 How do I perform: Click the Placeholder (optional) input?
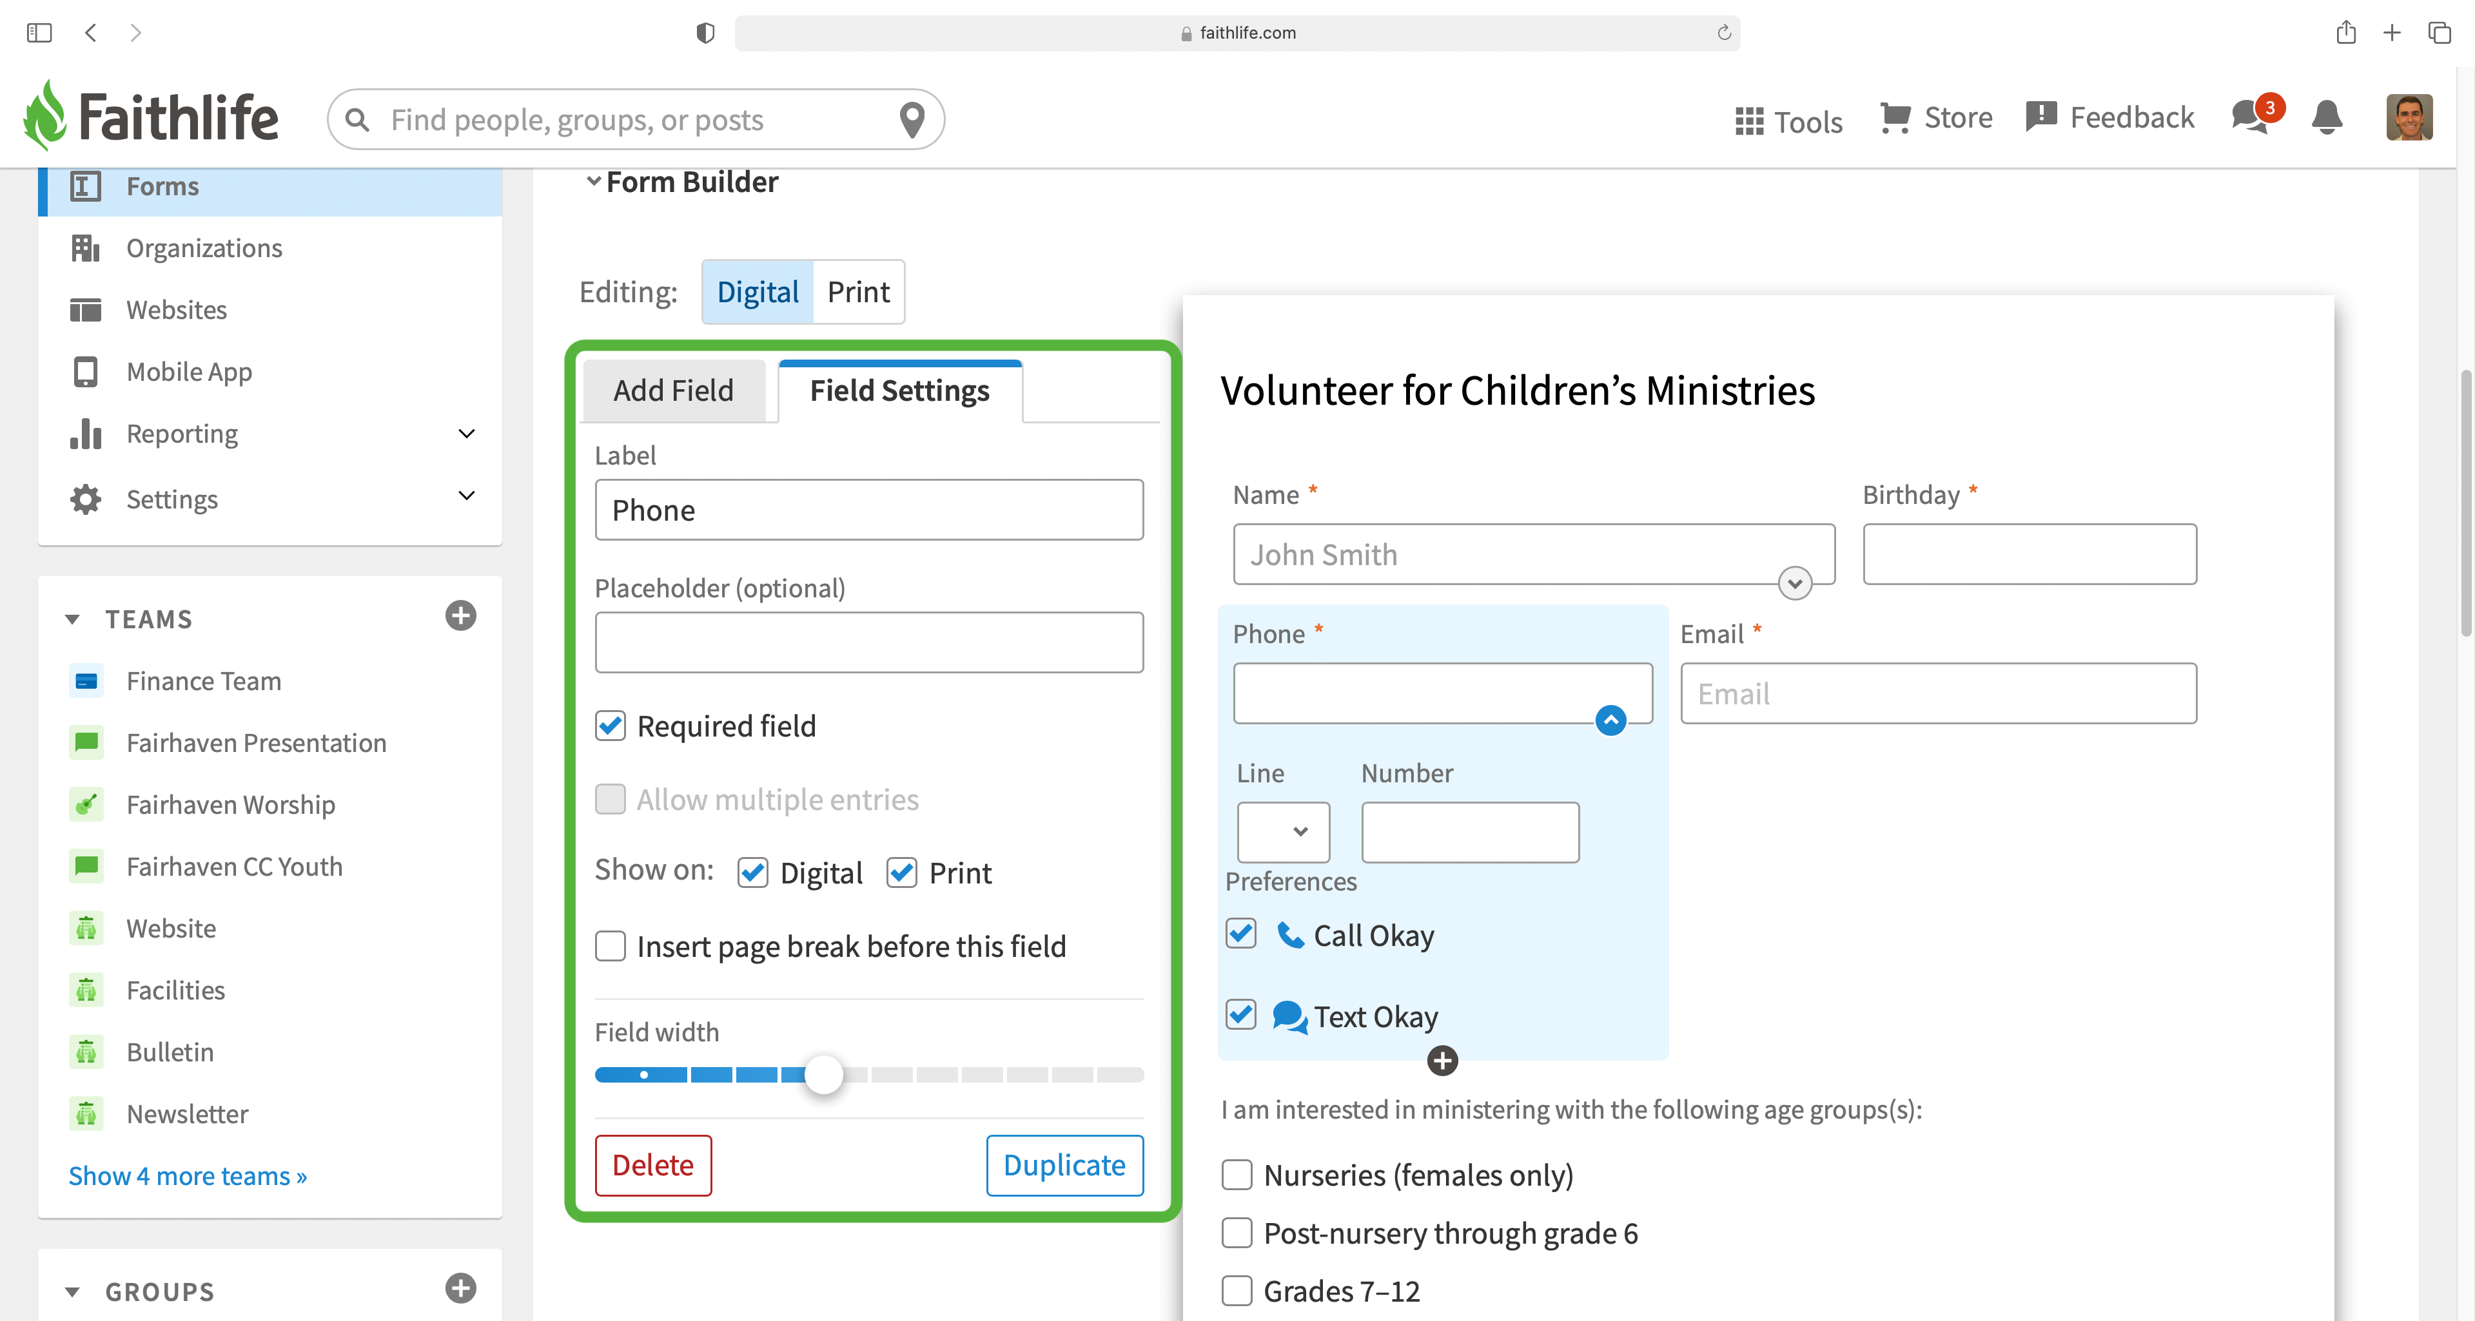(868, 642)
